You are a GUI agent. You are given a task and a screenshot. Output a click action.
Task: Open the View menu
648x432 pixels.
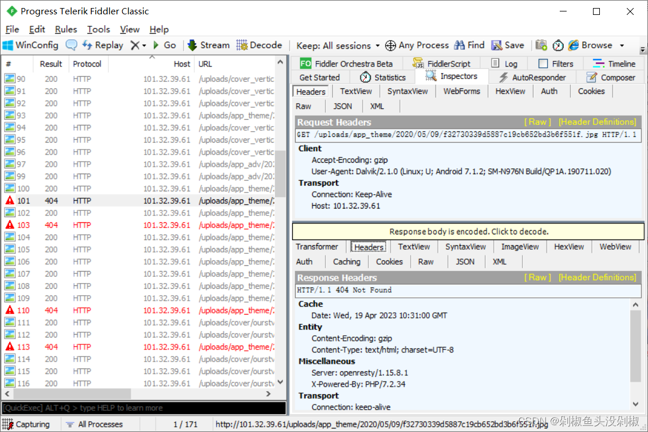tap(129, 29)
